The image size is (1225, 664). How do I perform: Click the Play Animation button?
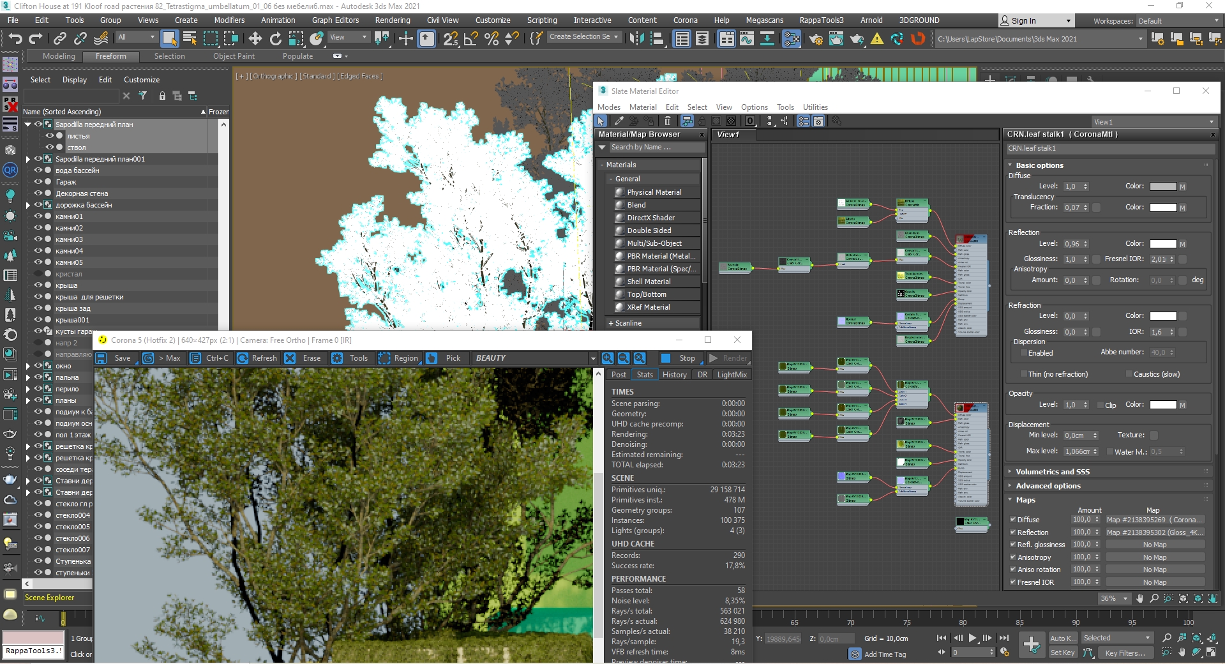click(972, 638)
